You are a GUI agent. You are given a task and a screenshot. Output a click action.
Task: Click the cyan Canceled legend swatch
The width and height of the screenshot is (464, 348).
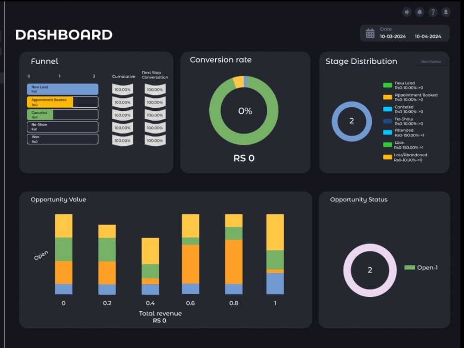387,109
